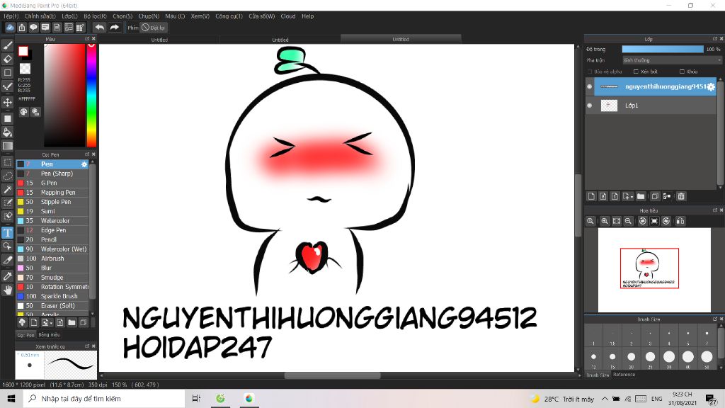Toggle visibility of nguyenthihuonggiang94512 layer
Viewport: 725px width, 408px height.
click(x=590, y=86)
